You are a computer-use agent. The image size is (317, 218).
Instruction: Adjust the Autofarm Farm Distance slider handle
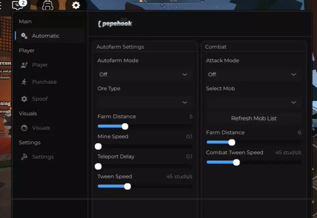pyautogui.click(x=125, y=126)
